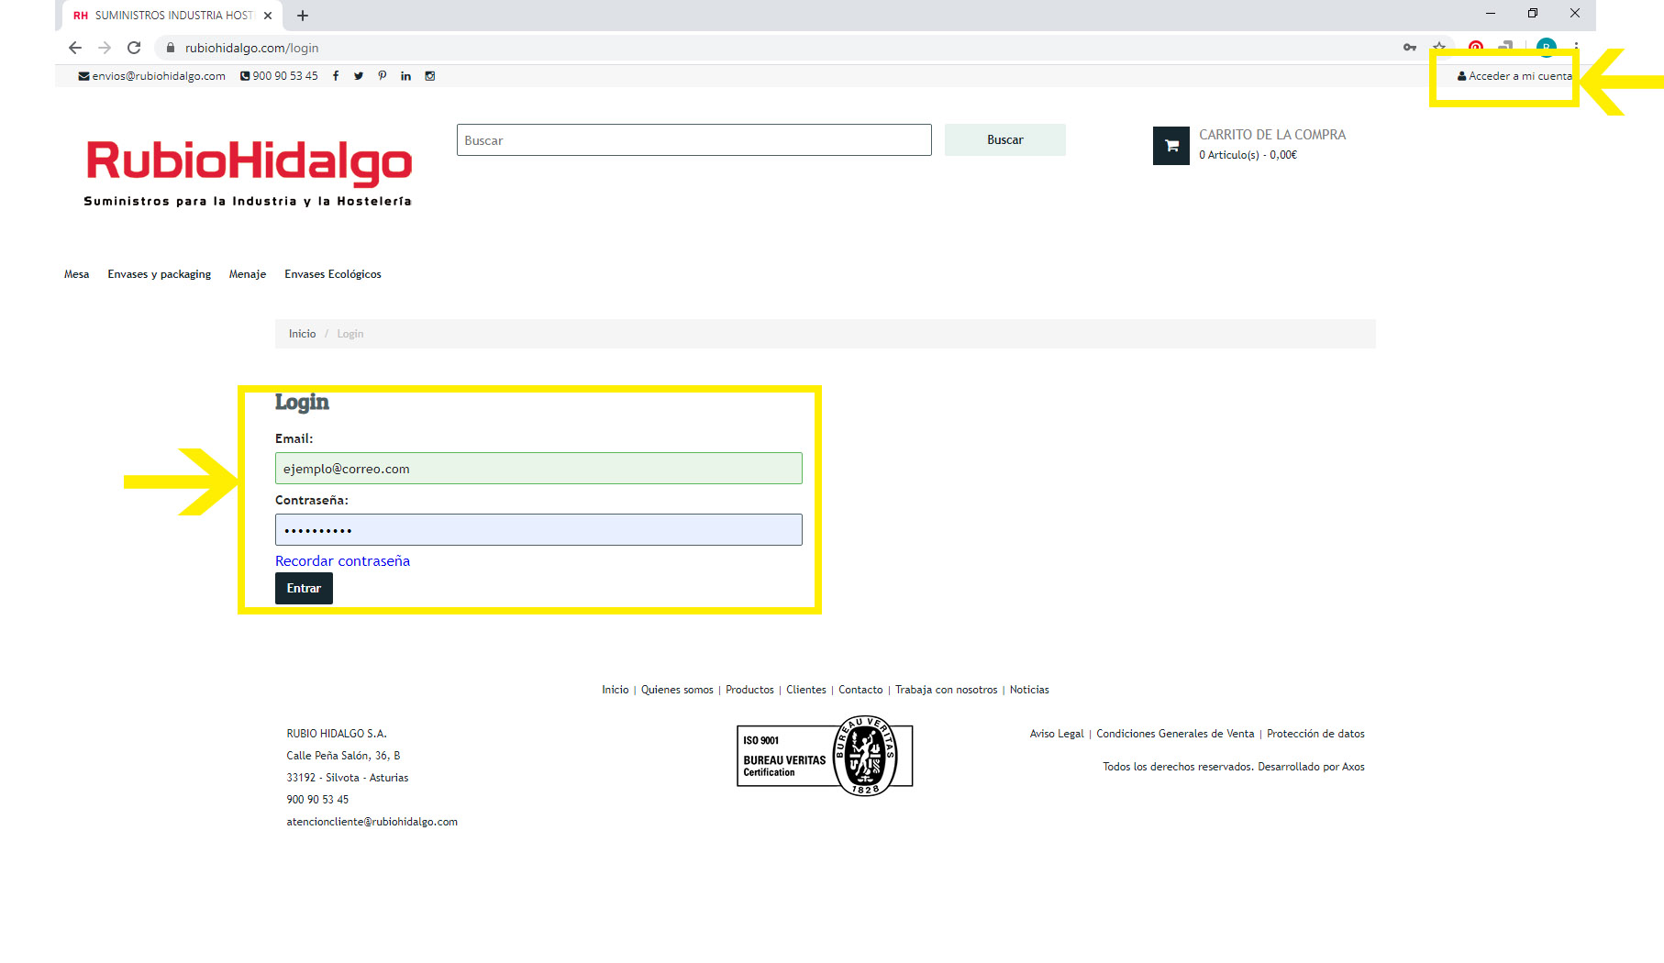Open the Menaje menu category
The image size is (1664, 963).
tap(248, 274)
